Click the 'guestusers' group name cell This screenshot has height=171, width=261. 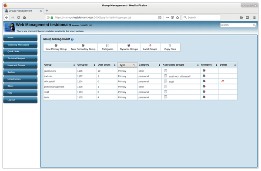(x=60, y=71)
